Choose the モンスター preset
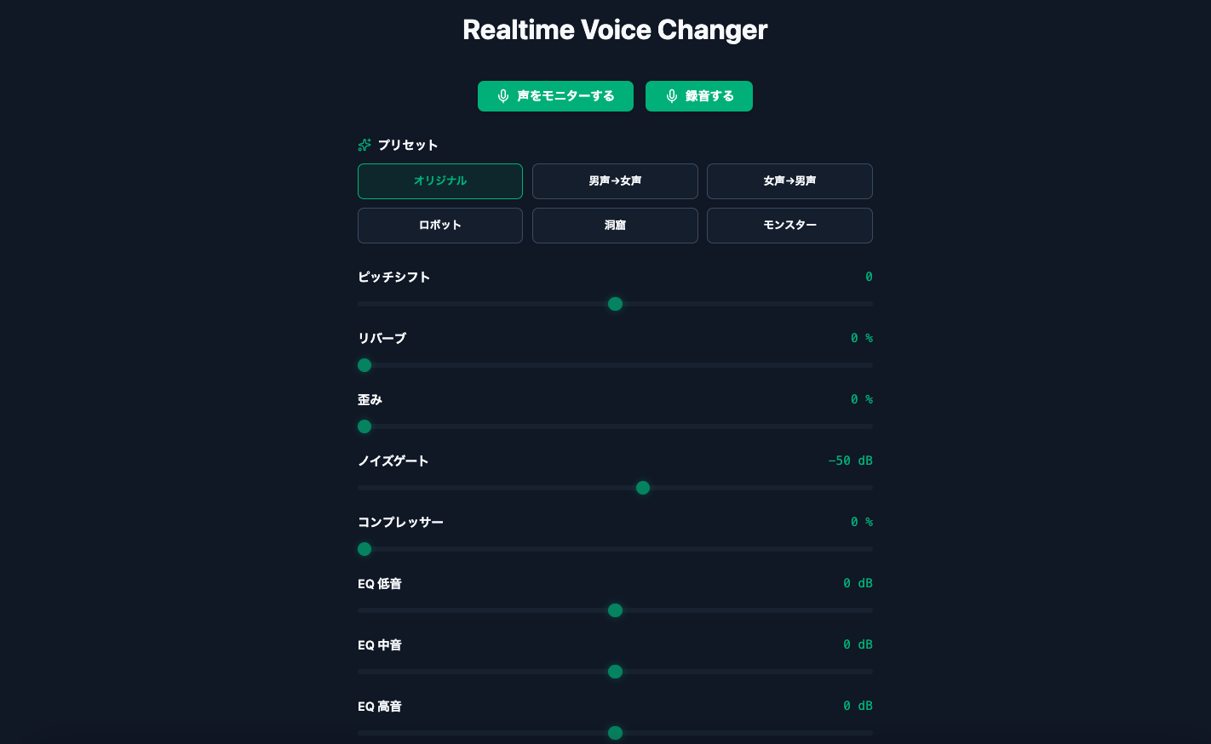This screenshot has height=744, width=1211. (x=789, y=226)
